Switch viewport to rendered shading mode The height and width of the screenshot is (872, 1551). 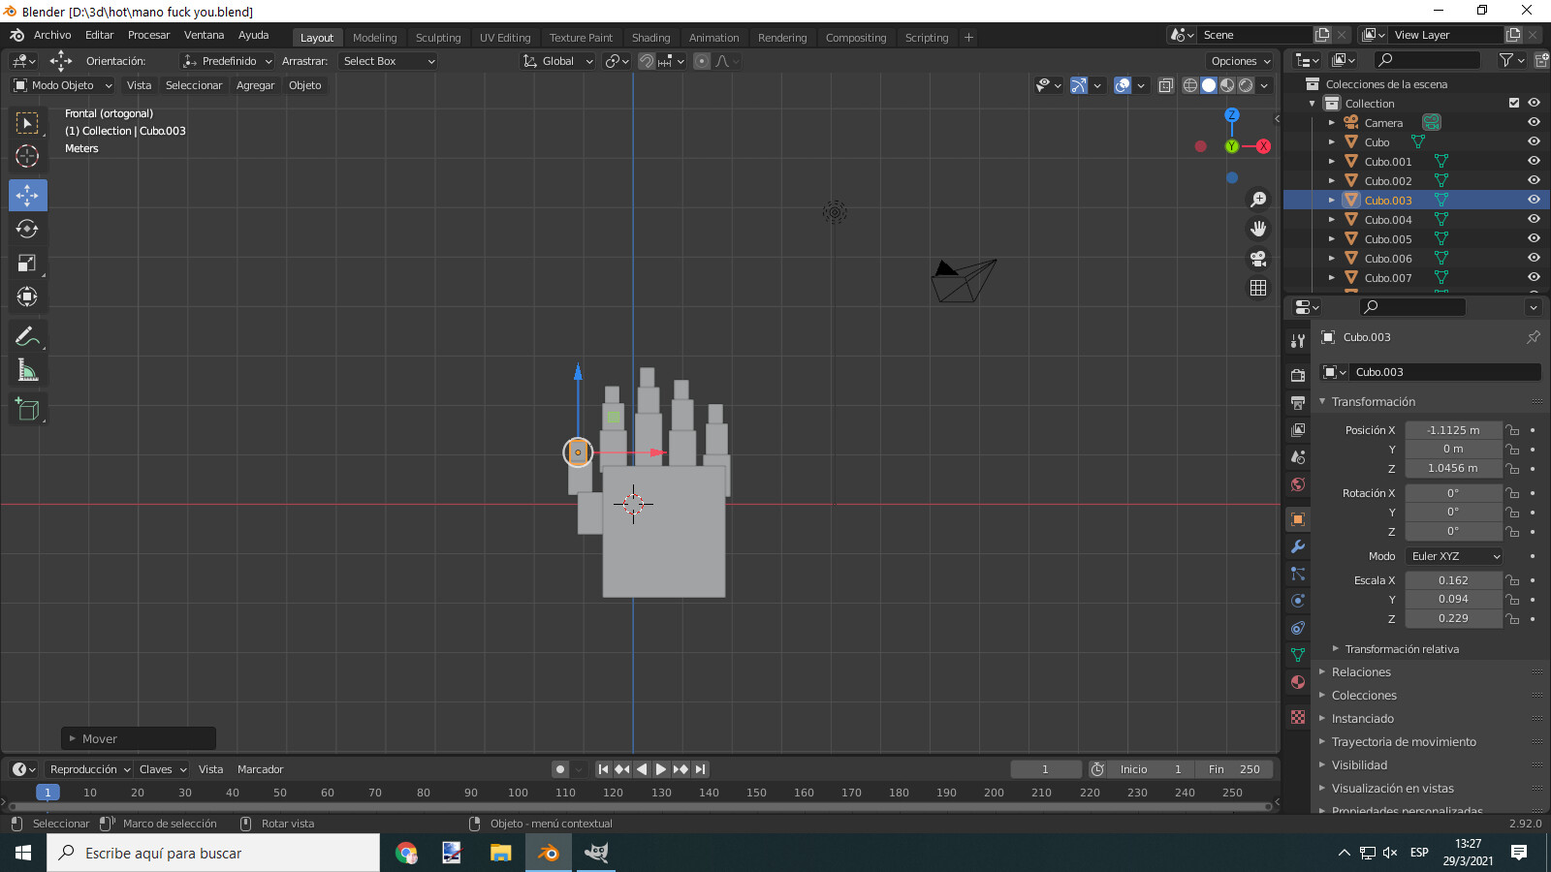[x=1245, y=85]
